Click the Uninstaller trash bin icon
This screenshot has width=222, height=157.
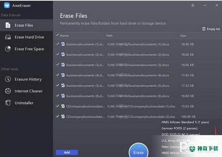click(x=8, y=103)
